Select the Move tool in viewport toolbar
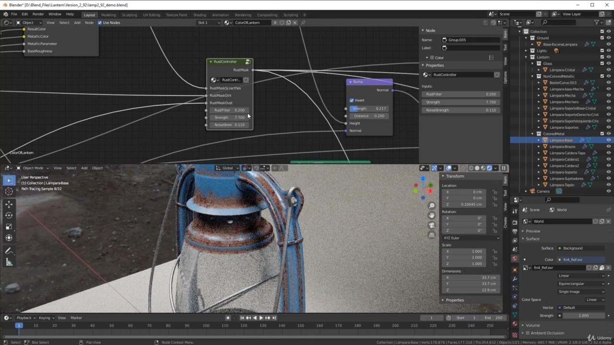Viewport: 614px width, 345px height. pyautogui.click(x=9, y=204)
